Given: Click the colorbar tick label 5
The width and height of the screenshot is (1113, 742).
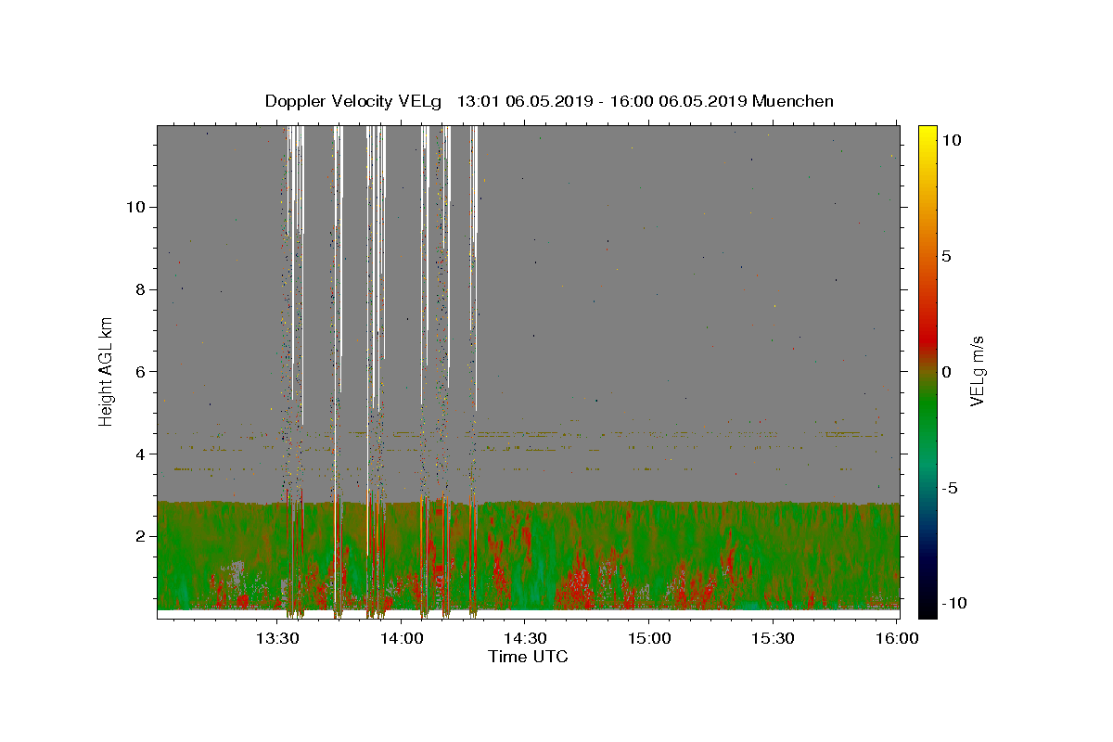Looking at the screenshot, I should 946,256.
